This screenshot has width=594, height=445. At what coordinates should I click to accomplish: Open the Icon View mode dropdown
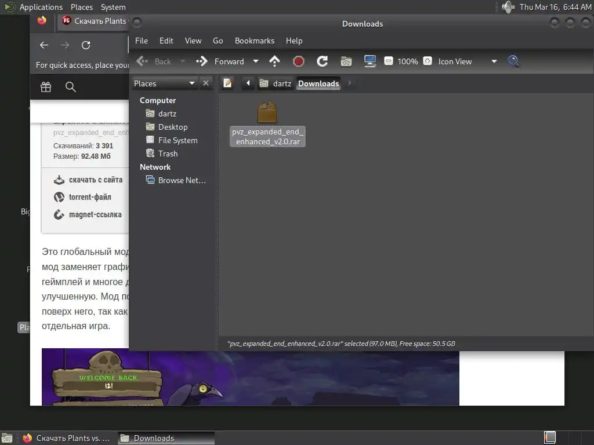[467, 61]
